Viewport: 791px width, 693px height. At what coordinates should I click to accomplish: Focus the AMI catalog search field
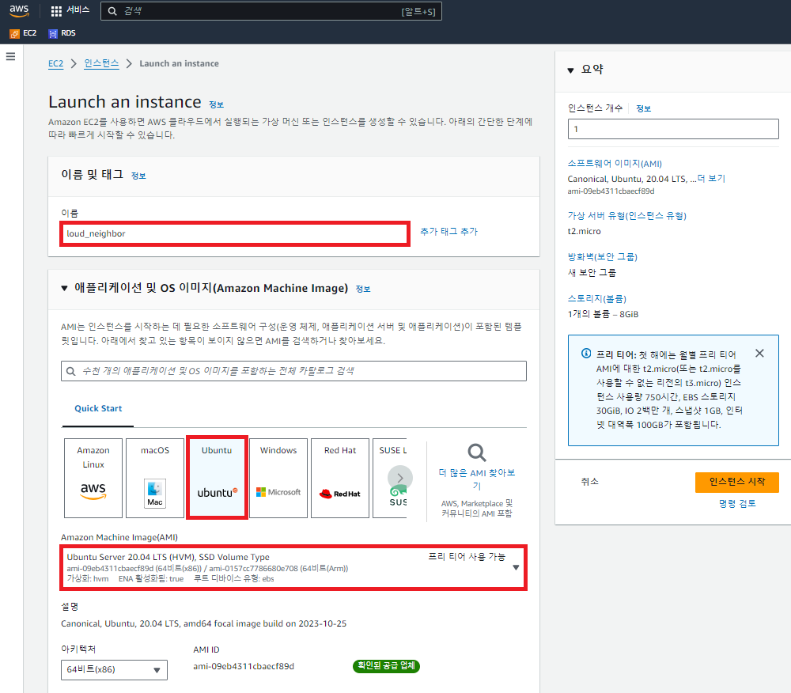pyautogui.click(x=293, y=371)
